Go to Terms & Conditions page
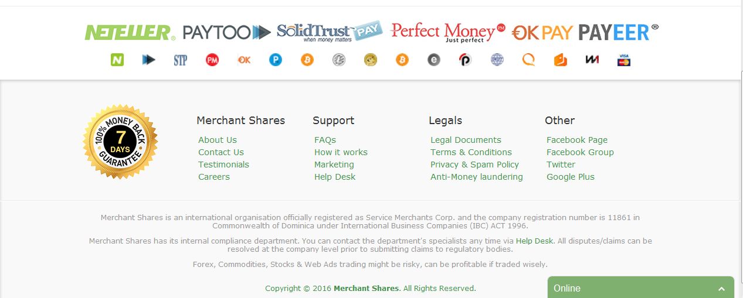This screenshot has height=298, width=743. [x=471, y=152]
